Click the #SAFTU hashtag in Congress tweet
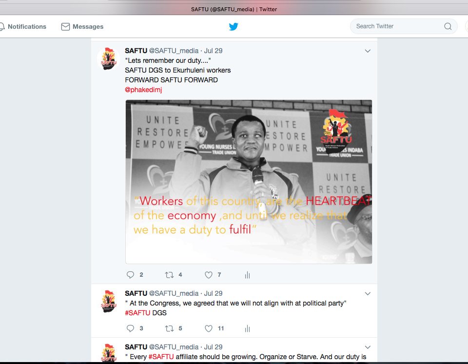The width and height of the screenshot is (468, 364). (x=137, y=313)
